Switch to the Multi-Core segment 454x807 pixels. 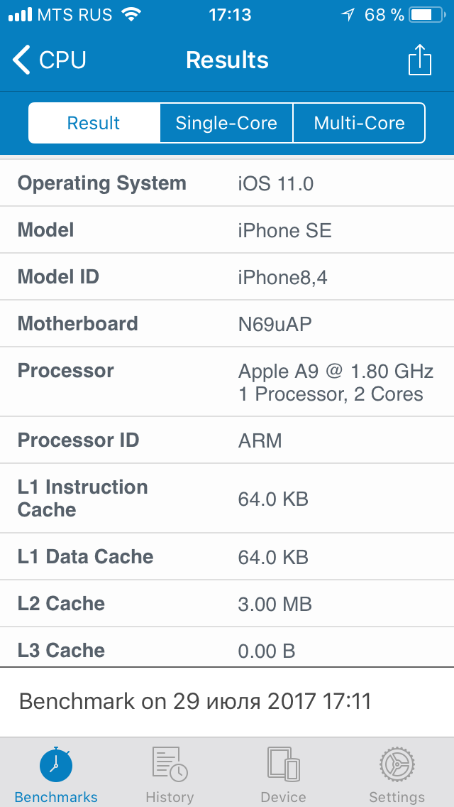360,123
